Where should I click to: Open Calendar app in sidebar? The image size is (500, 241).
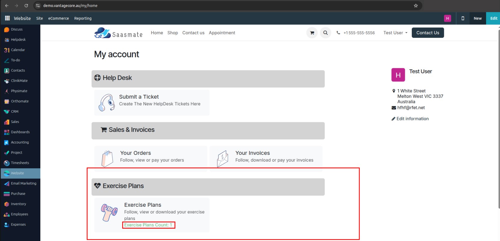(x=18, y=50)
